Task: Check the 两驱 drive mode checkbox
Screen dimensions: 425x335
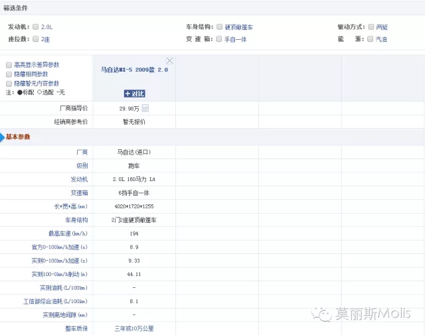Action: (x=371, y=27)
